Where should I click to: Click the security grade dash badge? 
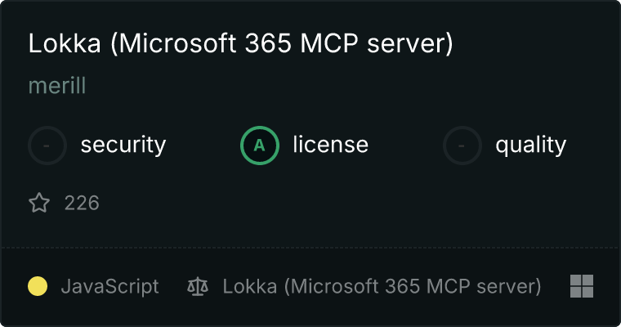(x=47, y=146)
